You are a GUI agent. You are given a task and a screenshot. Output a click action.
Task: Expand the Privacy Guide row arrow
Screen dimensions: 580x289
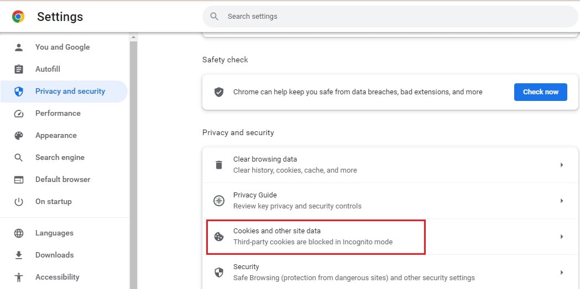(x=561, y=201)
